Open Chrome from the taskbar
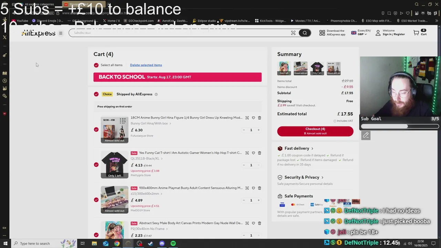Screen dimensions: 441x248 point(117,244)
